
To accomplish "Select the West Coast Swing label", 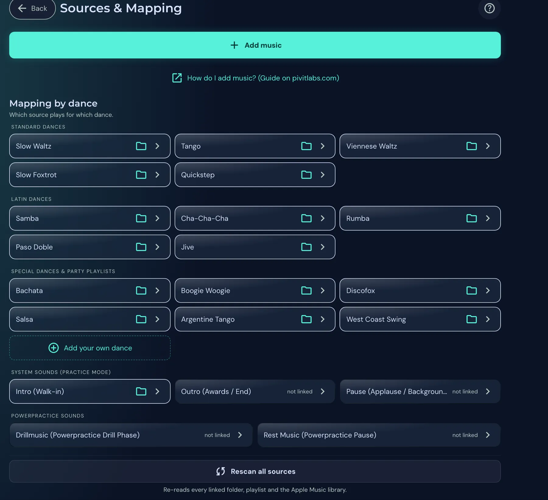I will 376,319.
